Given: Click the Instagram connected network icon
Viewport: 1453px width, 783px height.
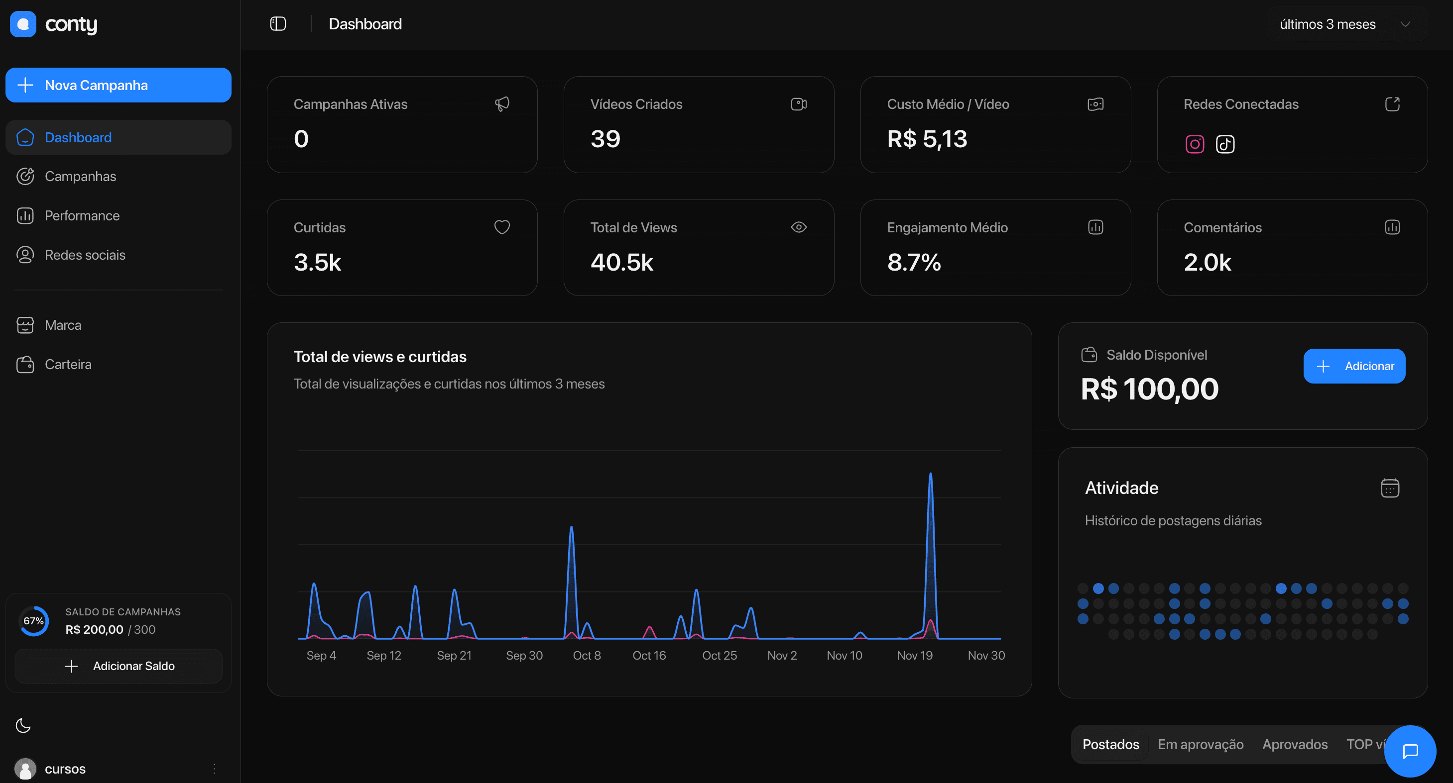Looking at the screenshot, I should point(1194,144).
